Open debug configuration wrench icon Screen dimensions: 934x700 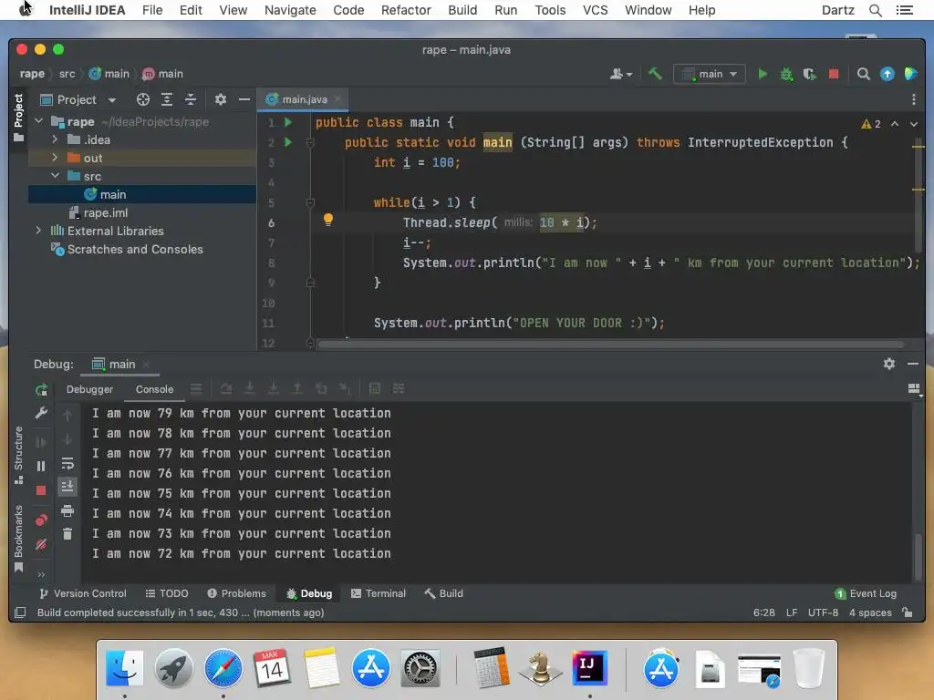pos(41,413)
